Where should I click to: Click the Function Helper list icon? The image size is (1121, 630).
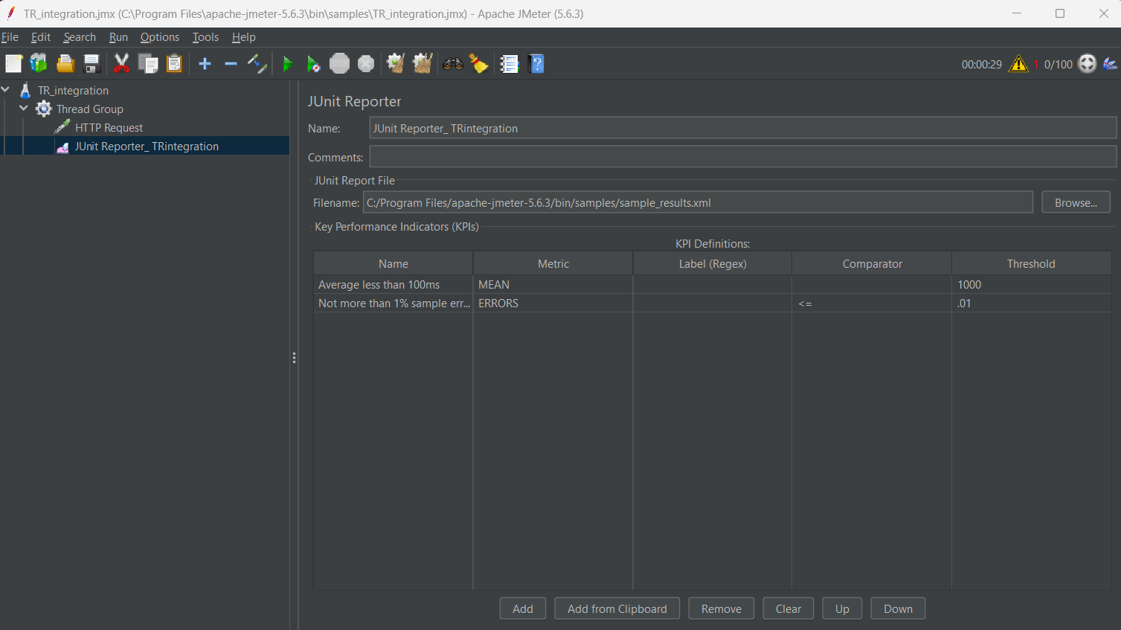coord(510,65)
